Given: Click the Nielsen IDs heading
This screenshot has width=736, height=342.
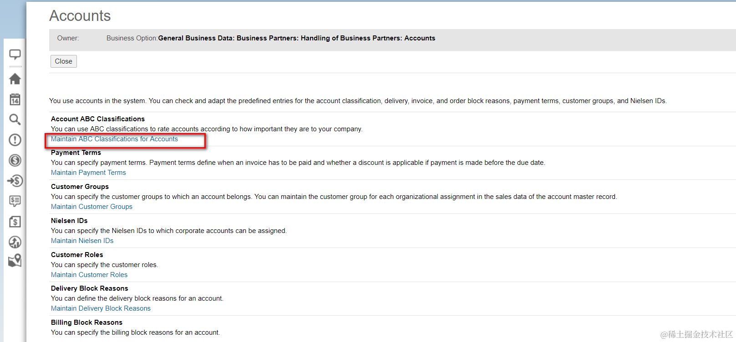Looking at the screenshot, I should (69, 221).
